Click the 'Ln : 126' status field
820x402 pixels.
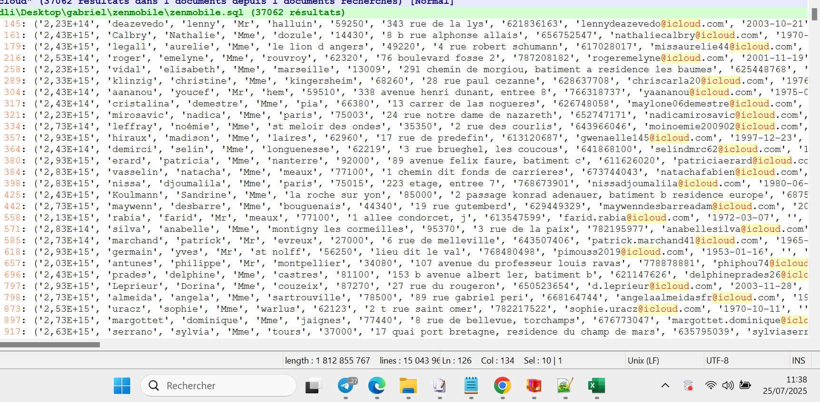(x=457, y=361)
